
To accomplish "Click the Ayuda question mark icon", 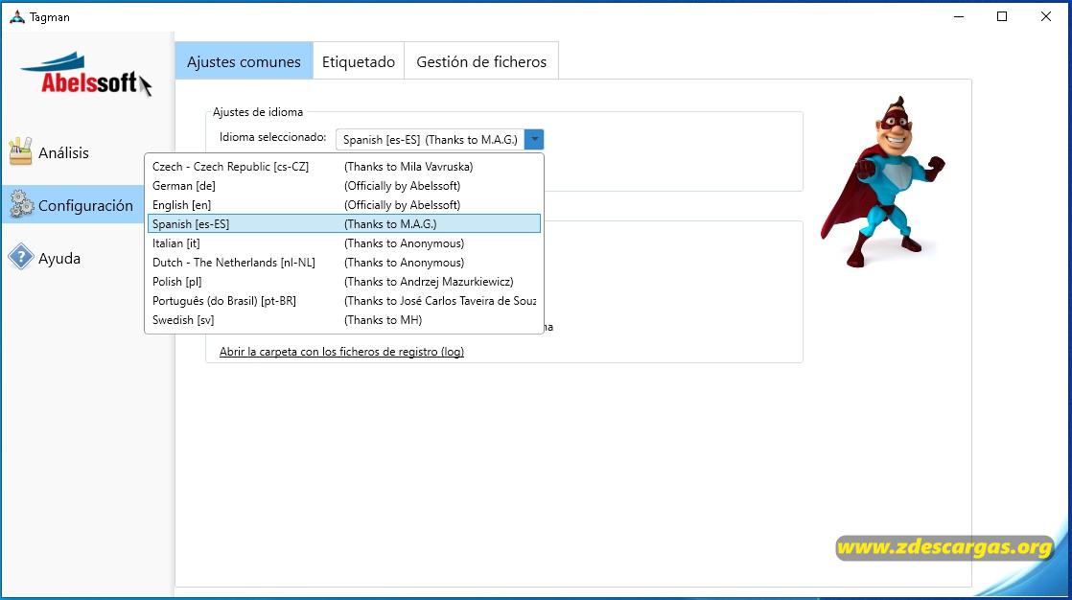I will (21, 257).
